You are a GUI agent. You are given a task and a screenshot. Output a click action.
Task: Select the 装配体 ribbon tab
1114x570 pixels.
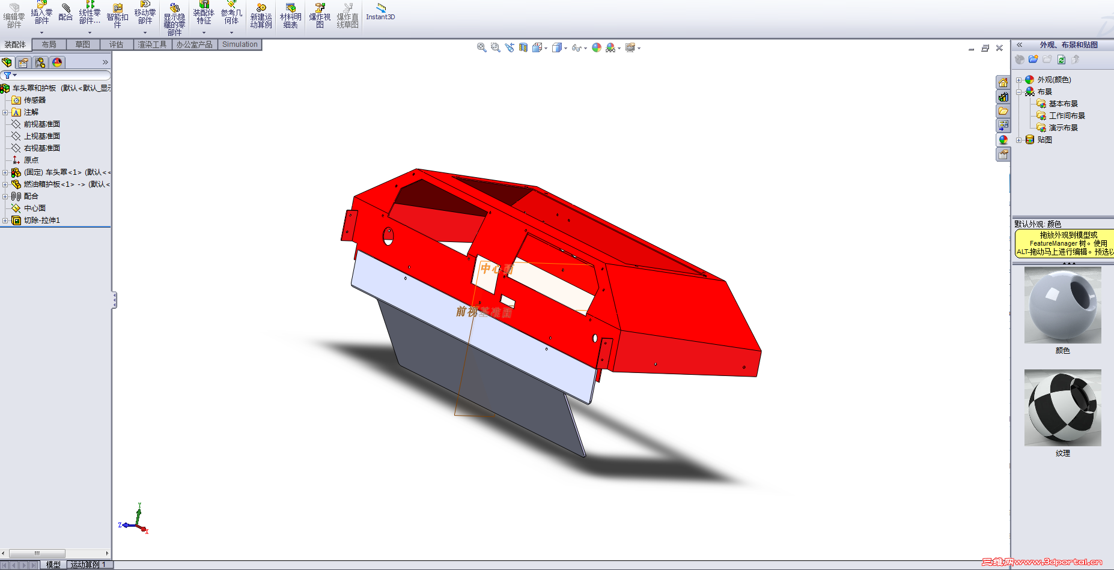click(x=15, y=44)
